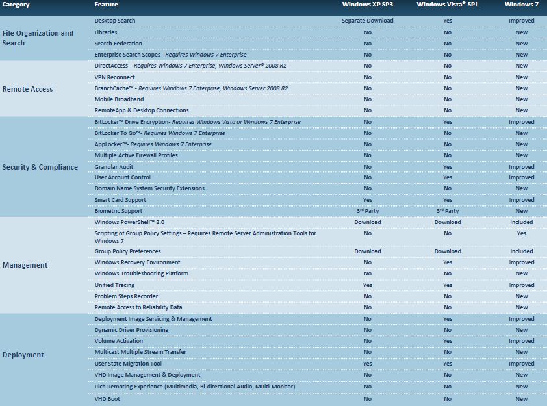The width and height of the screenshot is (547, 406).
Task: Click RemoteApp & Desktop Connections
Action: pos(142,110)
